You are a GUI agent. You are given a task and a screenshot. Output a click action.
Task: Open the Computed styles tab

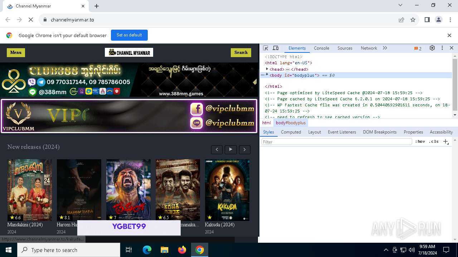pos(291,132)
